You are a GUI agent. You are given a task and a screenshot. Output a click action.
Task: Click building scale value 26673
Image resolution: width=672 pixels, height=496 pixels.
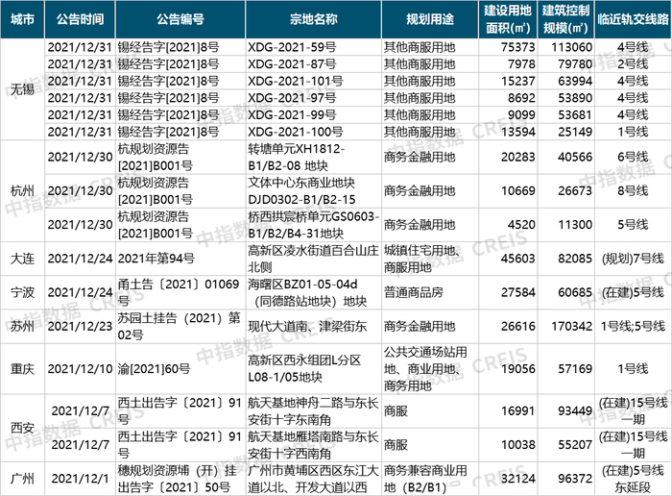[575, 191]
